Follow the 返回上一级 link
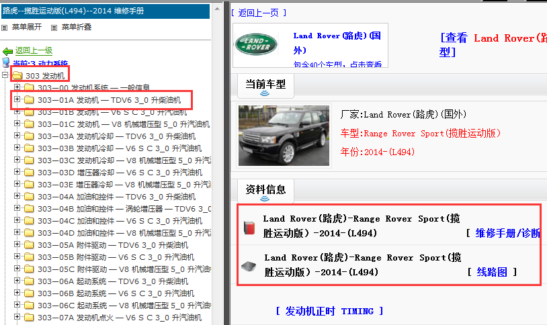The height and width of the screenshot is (325, 547). 34,50
